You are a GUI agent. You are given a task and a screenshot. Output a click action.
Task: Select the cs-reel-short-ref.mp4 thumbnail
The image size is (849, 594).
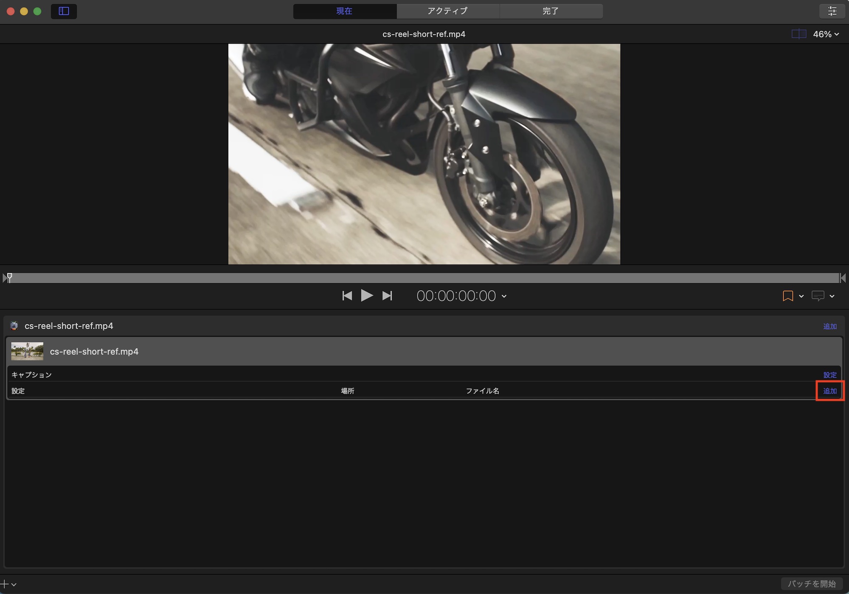click(27, 351)
